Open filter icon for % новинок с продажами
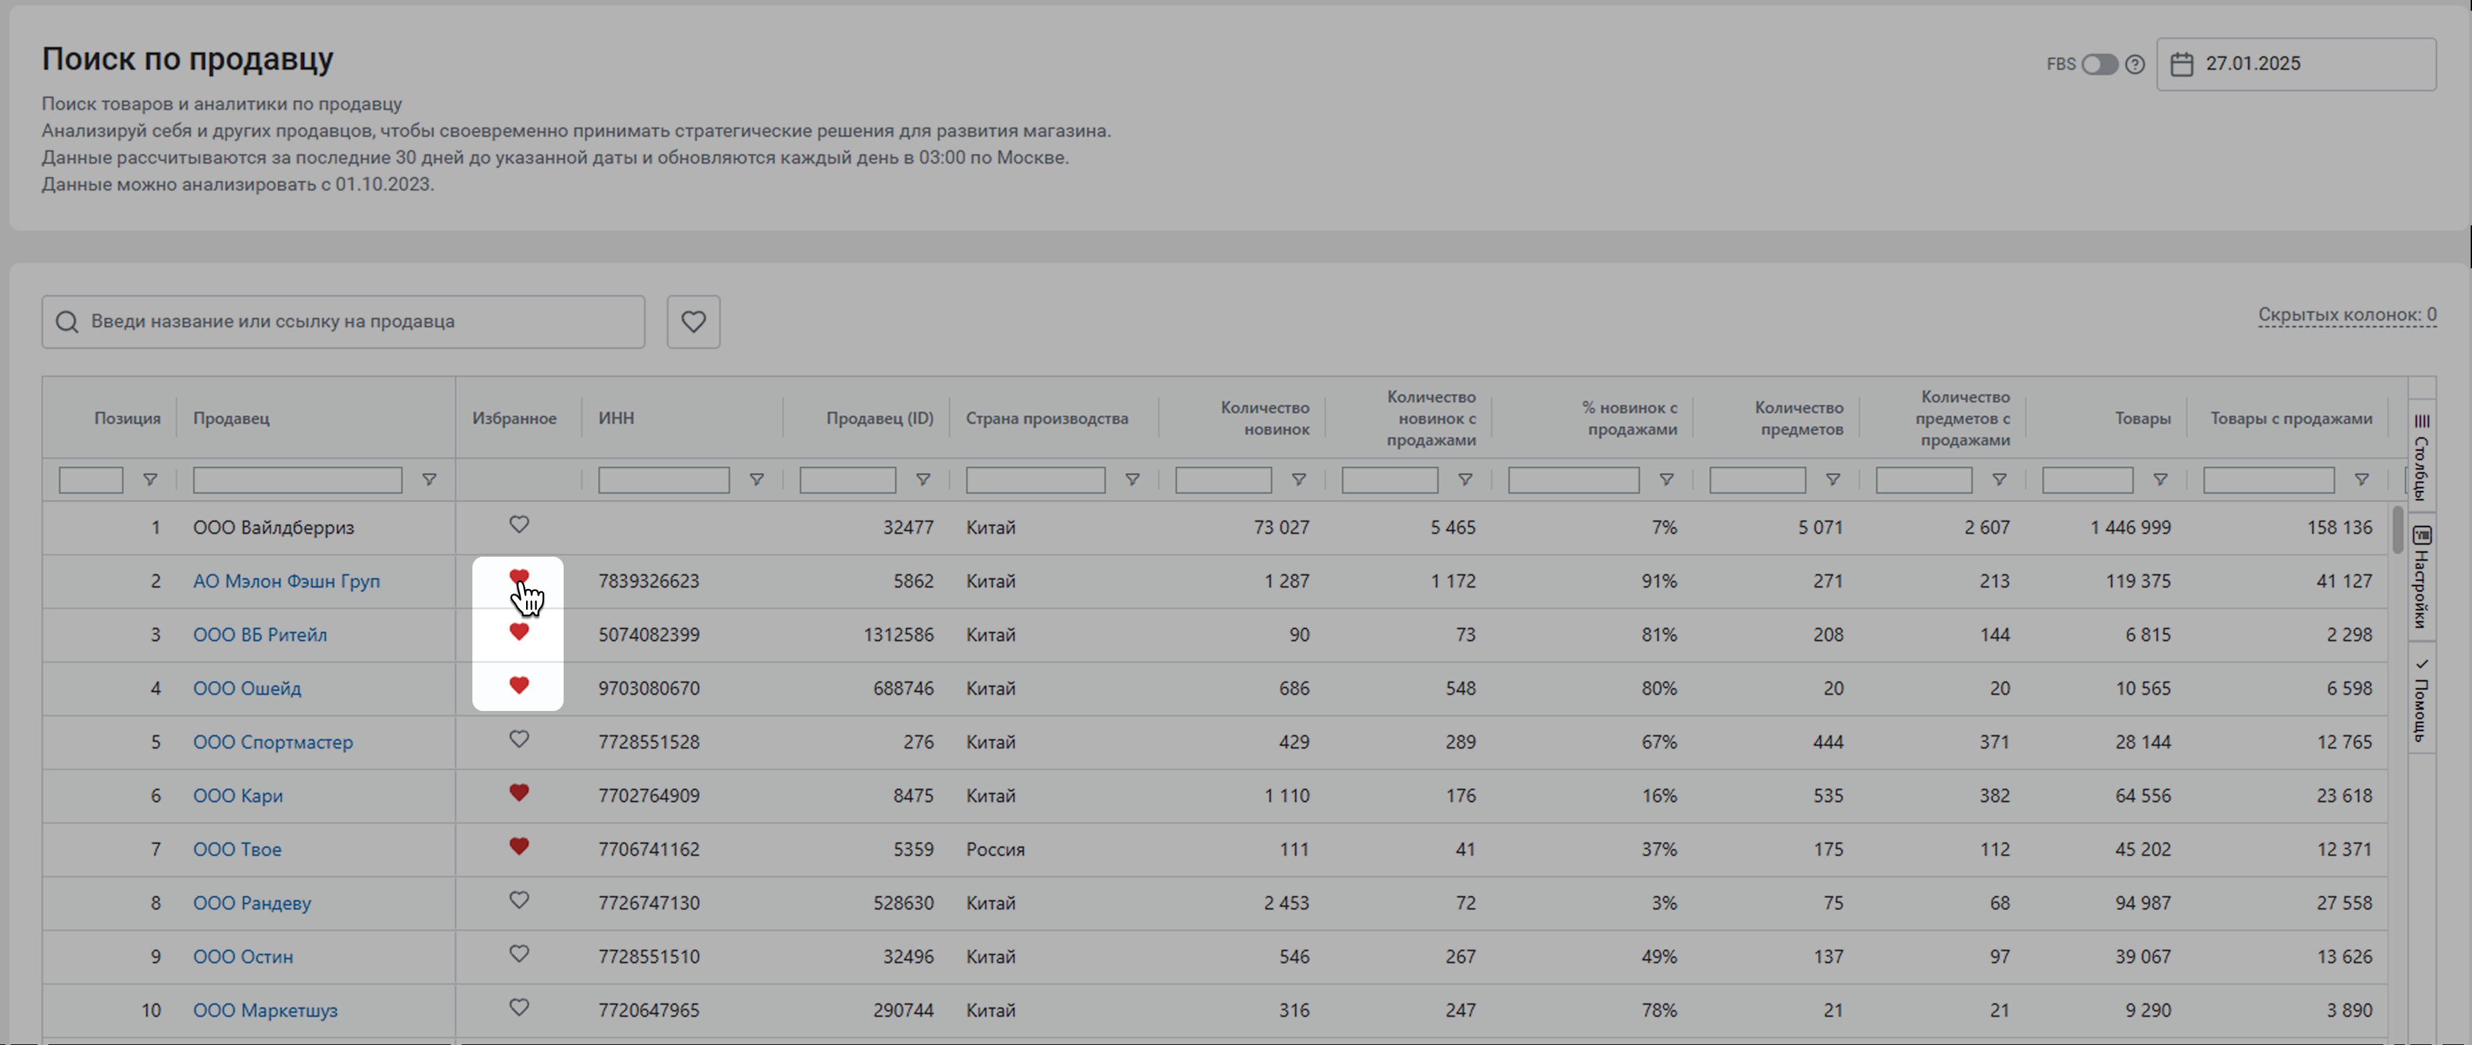Viewport: 2472px width, 1045px height. (1667, 480)
